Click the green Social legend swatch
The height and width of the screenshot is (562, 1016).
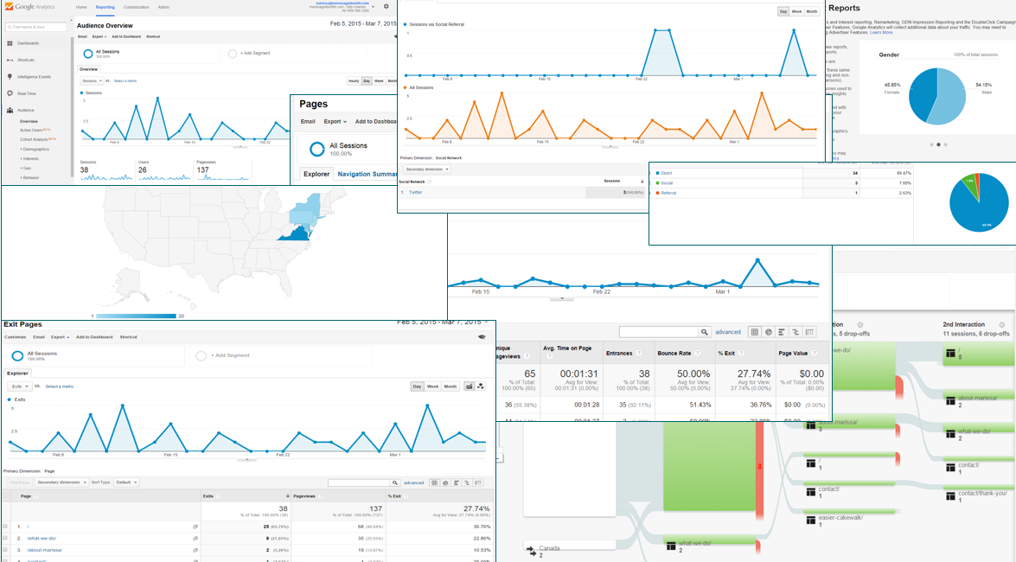coord(658,182)
